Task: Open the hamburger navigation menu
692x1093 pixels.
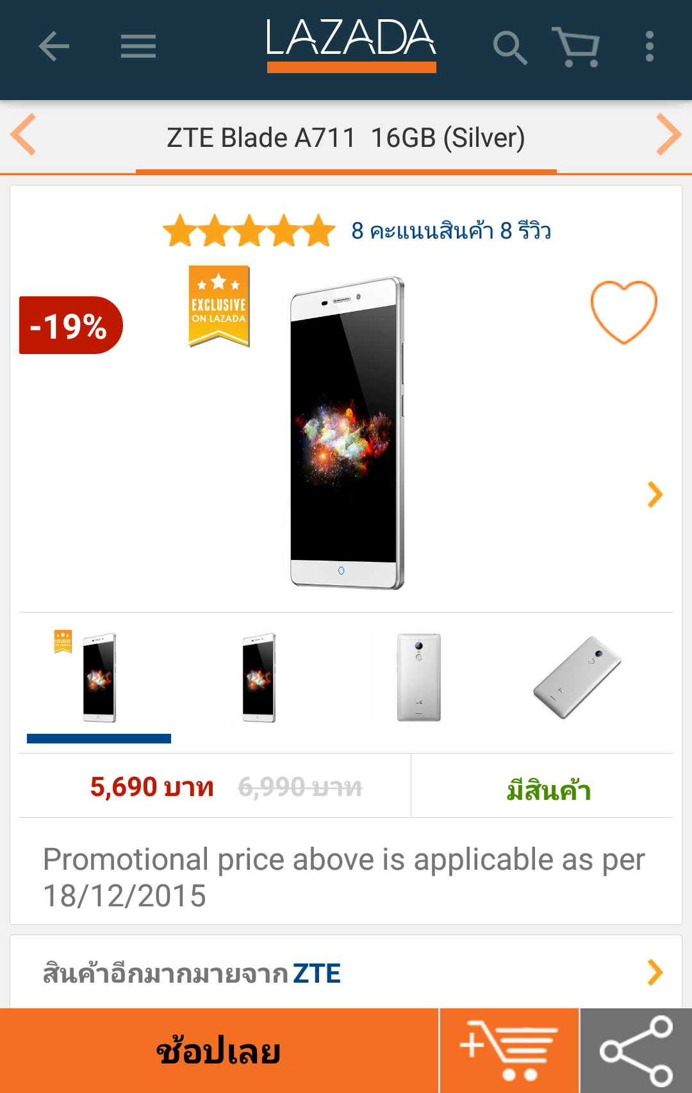Action: click(138, 47)
